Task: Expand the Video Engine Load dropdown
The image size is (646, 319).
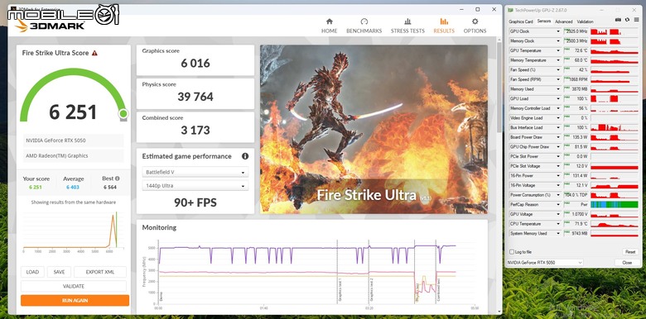Action: [x=559, y=118]
